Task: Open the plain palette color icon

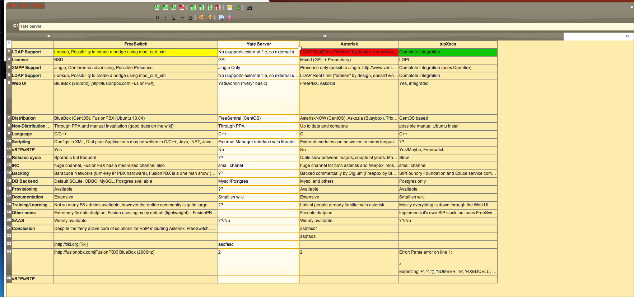Action: pos(202,17)
